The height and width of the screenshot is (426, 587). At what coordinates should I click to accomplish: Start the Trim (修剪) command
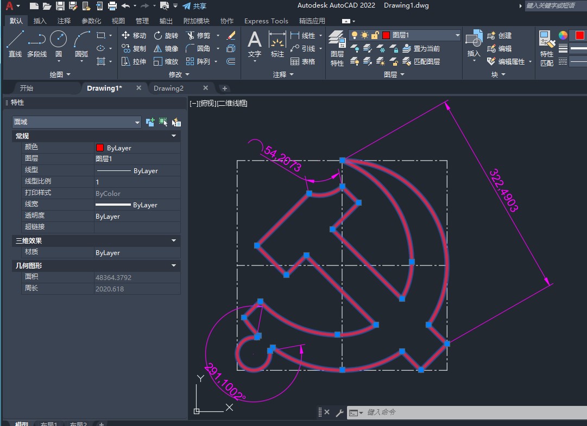tap(198, 35)
